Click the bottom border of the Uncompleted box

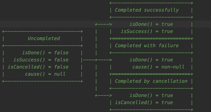click(x=42, y=81)
